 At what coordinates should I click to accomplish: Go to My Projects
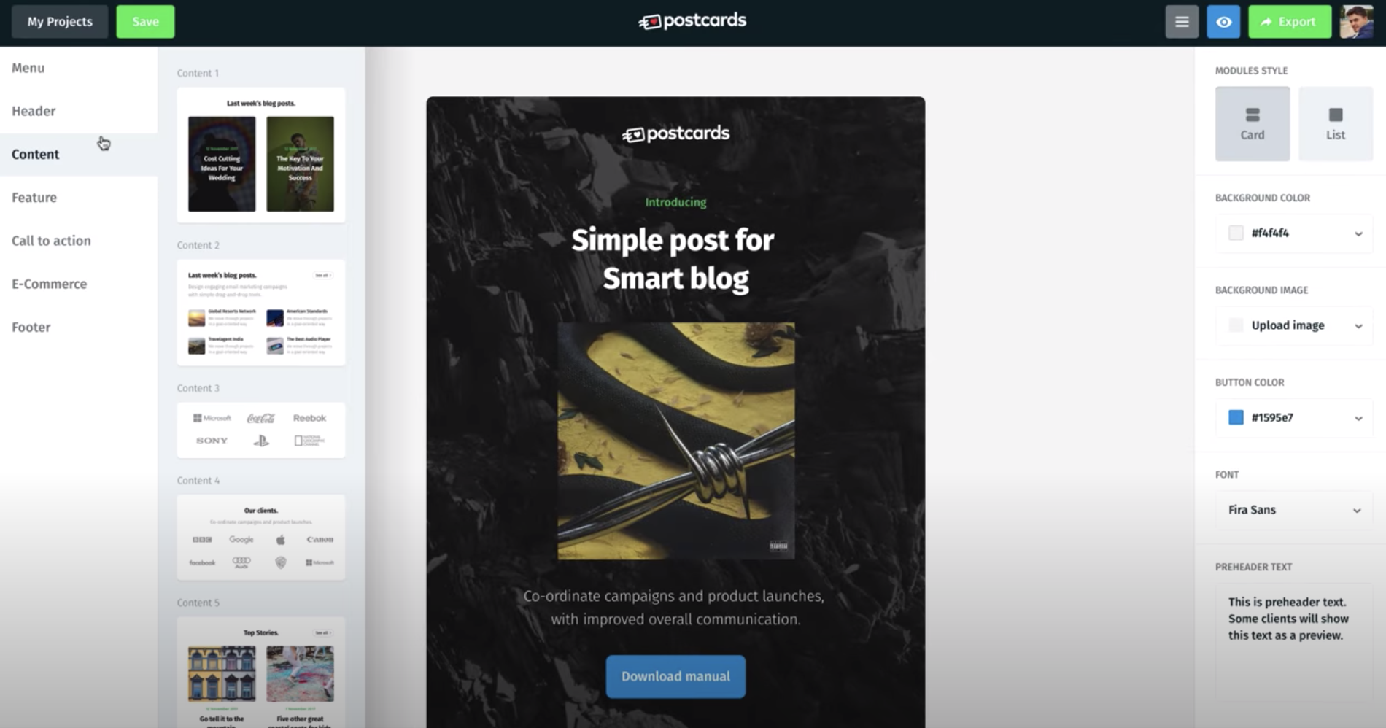point(60,22)
